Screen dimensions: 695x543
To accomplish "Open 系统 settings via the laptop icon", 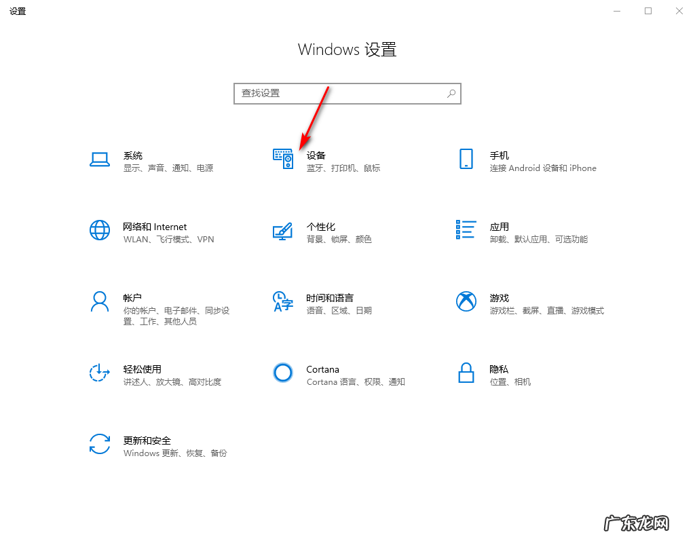I will (x=100, y=160).
